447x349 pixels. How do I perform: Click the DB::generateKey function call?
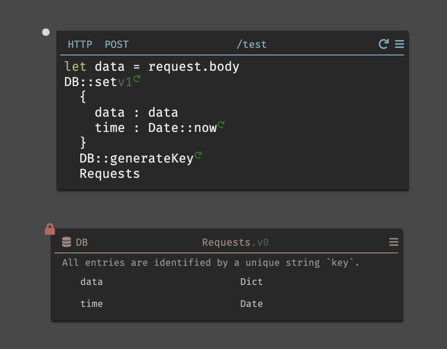click(x=136, y=158)
